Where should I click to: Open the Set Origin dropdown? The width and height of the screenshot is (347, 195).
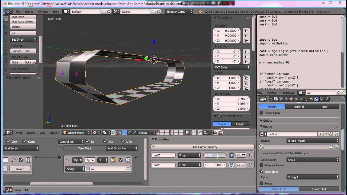23,40
